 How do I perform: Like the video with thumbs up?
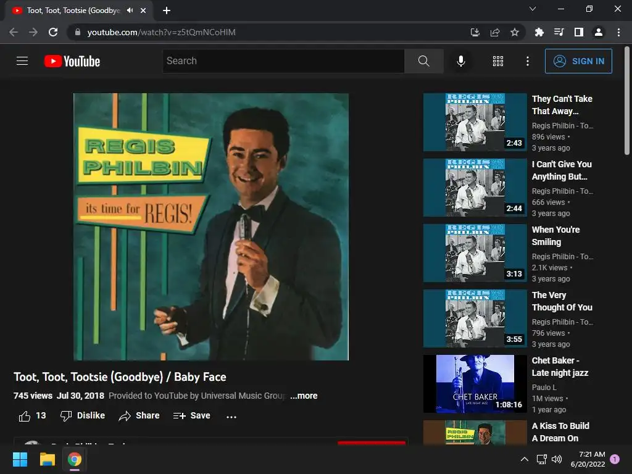(25, 416)
